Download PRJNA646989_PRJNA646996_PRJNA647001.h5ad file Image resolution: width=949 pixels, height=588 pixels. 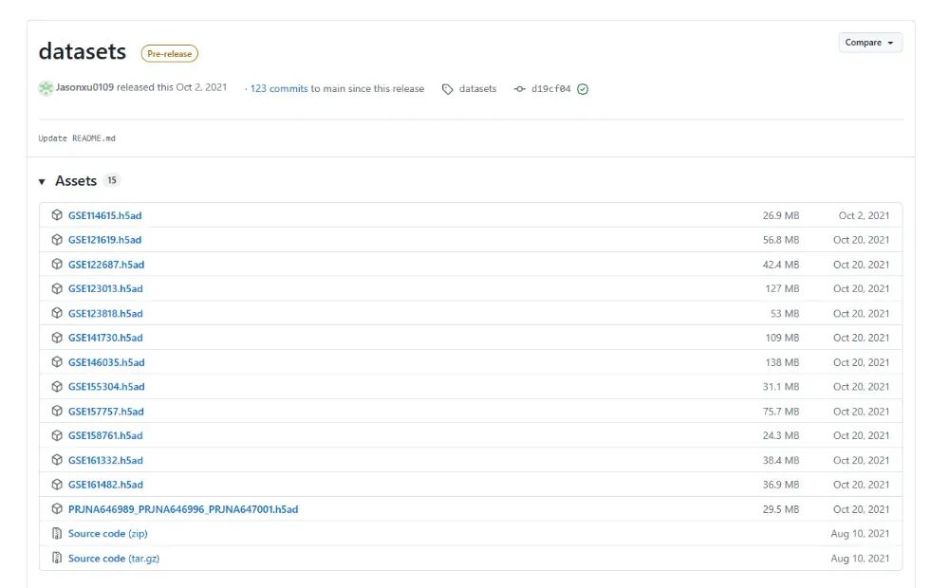[x=183, y=509]
